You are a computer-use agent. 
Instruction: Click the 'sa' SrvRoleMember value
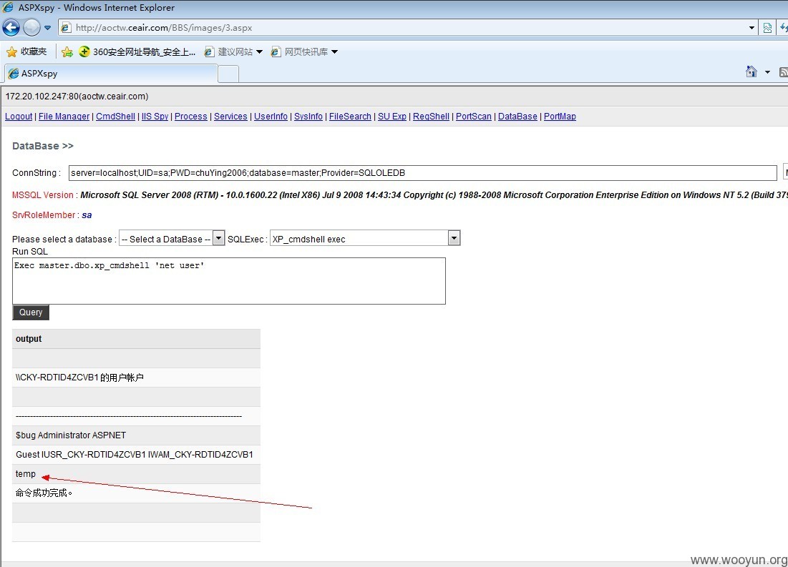(87, 215)
